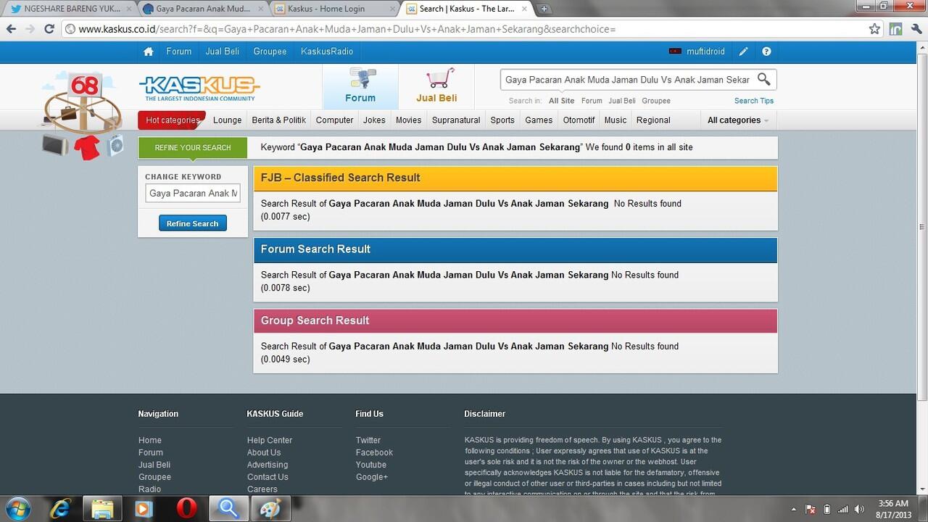Open the media player taskbar icon
This screenshot has width=928, height=522.
(x=144, y=509)
